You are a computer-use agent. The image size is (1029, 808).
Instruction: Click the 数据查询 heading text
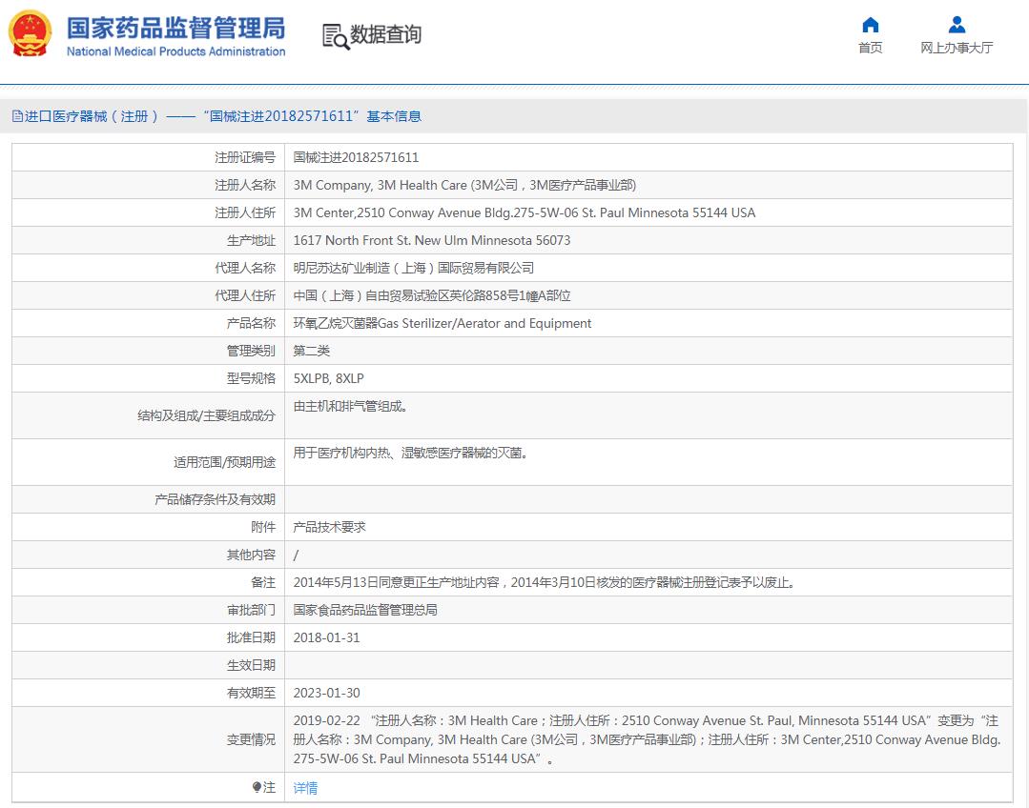(386, 34)
